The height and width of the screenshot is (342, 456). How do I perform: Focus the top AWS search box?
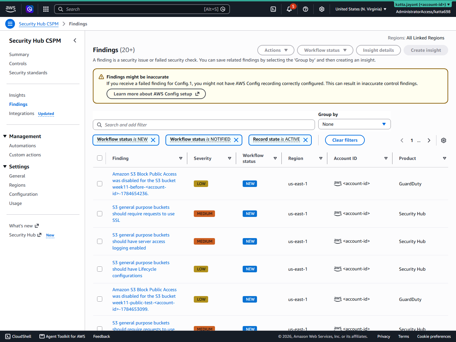pyautogui.click(x=142, y=9)
